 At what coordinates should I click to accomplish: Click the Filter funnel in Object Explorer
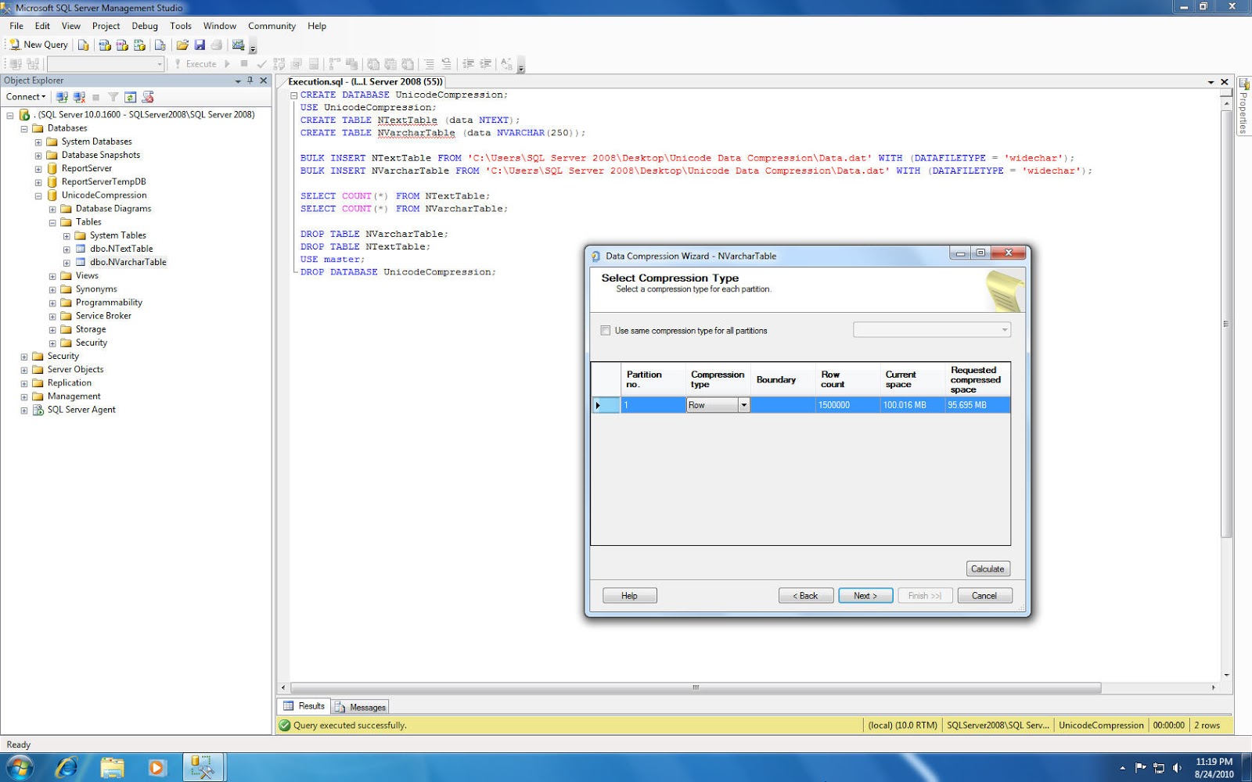point(113,97)
